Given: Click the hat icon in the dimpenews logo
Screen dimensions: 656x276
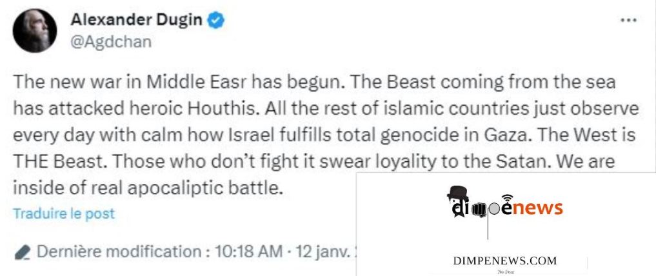Looking at the screenshot, I should [457, 192].
